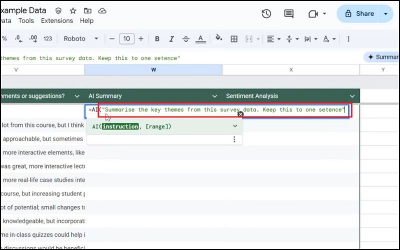Star this spreadsheet document
Screen dimensions: 400x250
(73, 10)
